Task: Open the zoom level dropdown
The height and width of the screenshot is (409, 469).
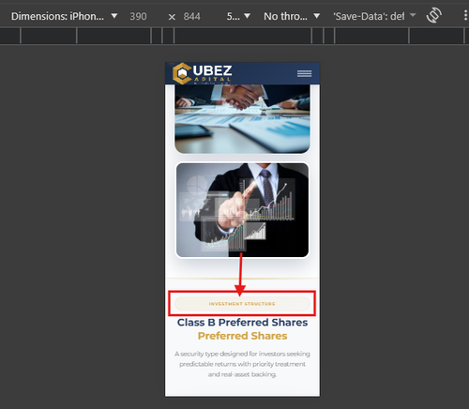Action: [238, 16]
